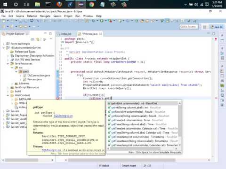Viewport: 226px width, 169px height.
Task: Run the program with the green Run icon
Action: coord(102,21)
